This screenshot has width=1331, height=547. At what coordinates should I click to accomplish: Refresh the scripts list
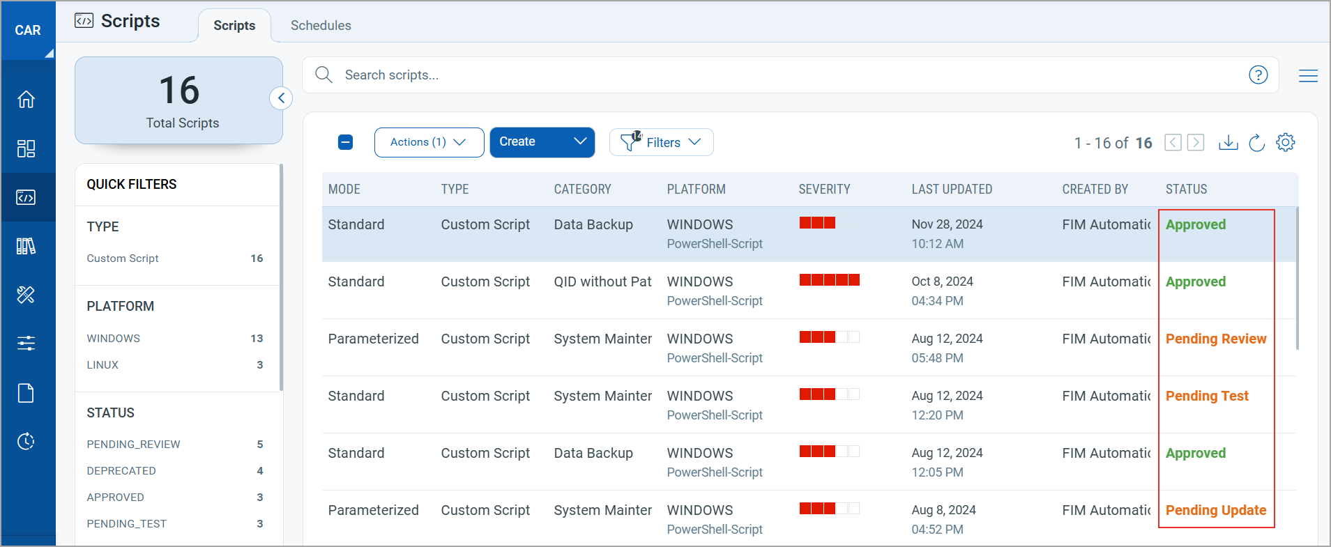click(x=1256, y=142)
